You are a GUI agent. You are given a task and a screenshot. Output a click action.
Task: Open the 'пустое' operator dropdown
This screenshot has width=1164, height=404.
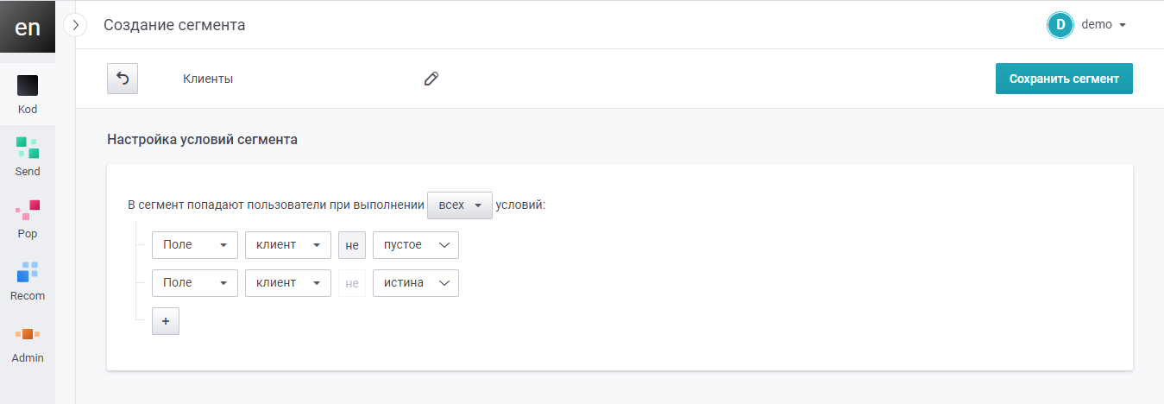pyautogui.click(x=416, y=245)
